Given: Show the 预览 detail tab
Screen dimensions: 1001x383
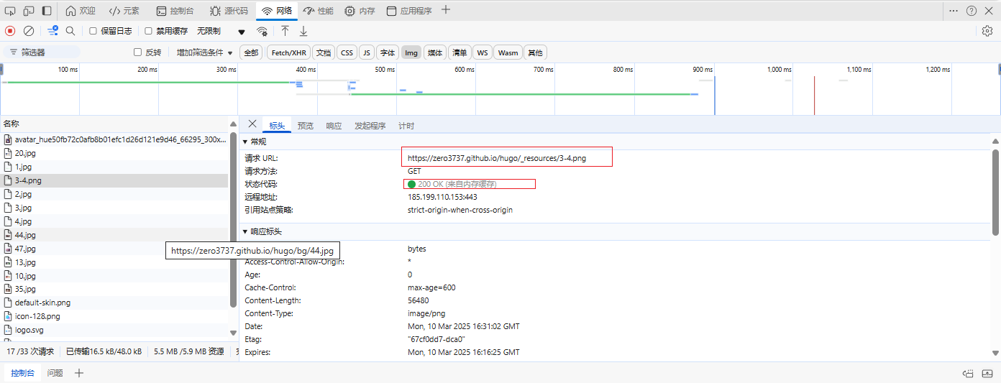Looking at the screenshot, I should tap(306, 126).
